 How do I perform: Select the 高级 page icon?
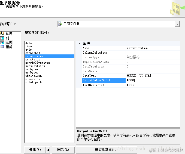pyautogui.click(x=2, y=42)
